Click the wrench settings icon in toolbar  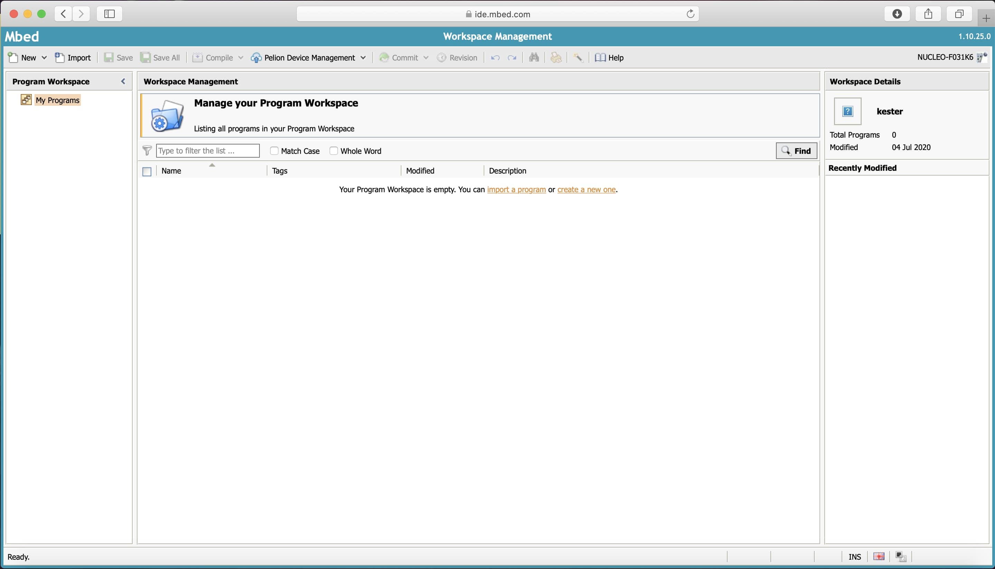point(578,57)
